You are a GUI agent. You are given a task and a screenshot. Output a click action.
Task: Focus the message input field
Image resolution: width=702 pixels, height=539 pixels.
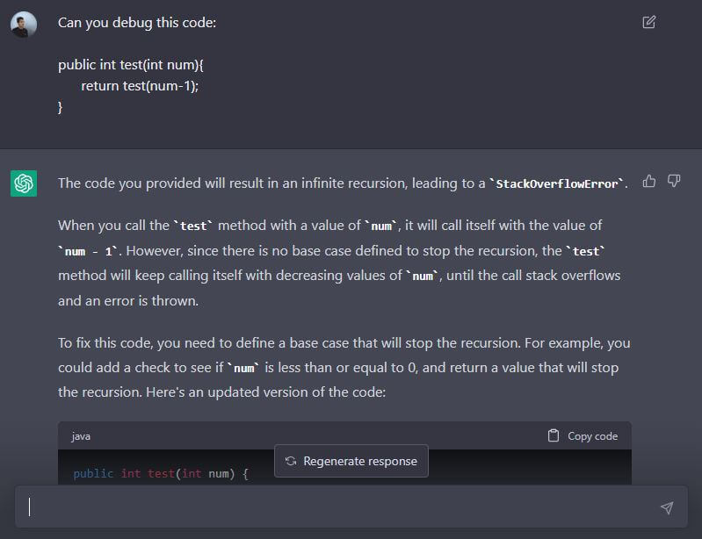(334, 507)
